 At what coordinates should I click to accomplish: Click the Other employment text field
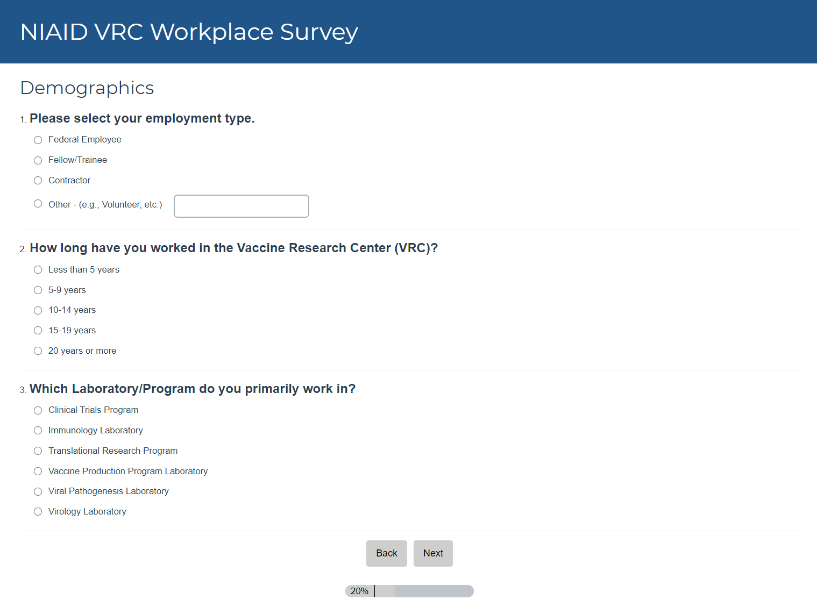coord(241,206)
